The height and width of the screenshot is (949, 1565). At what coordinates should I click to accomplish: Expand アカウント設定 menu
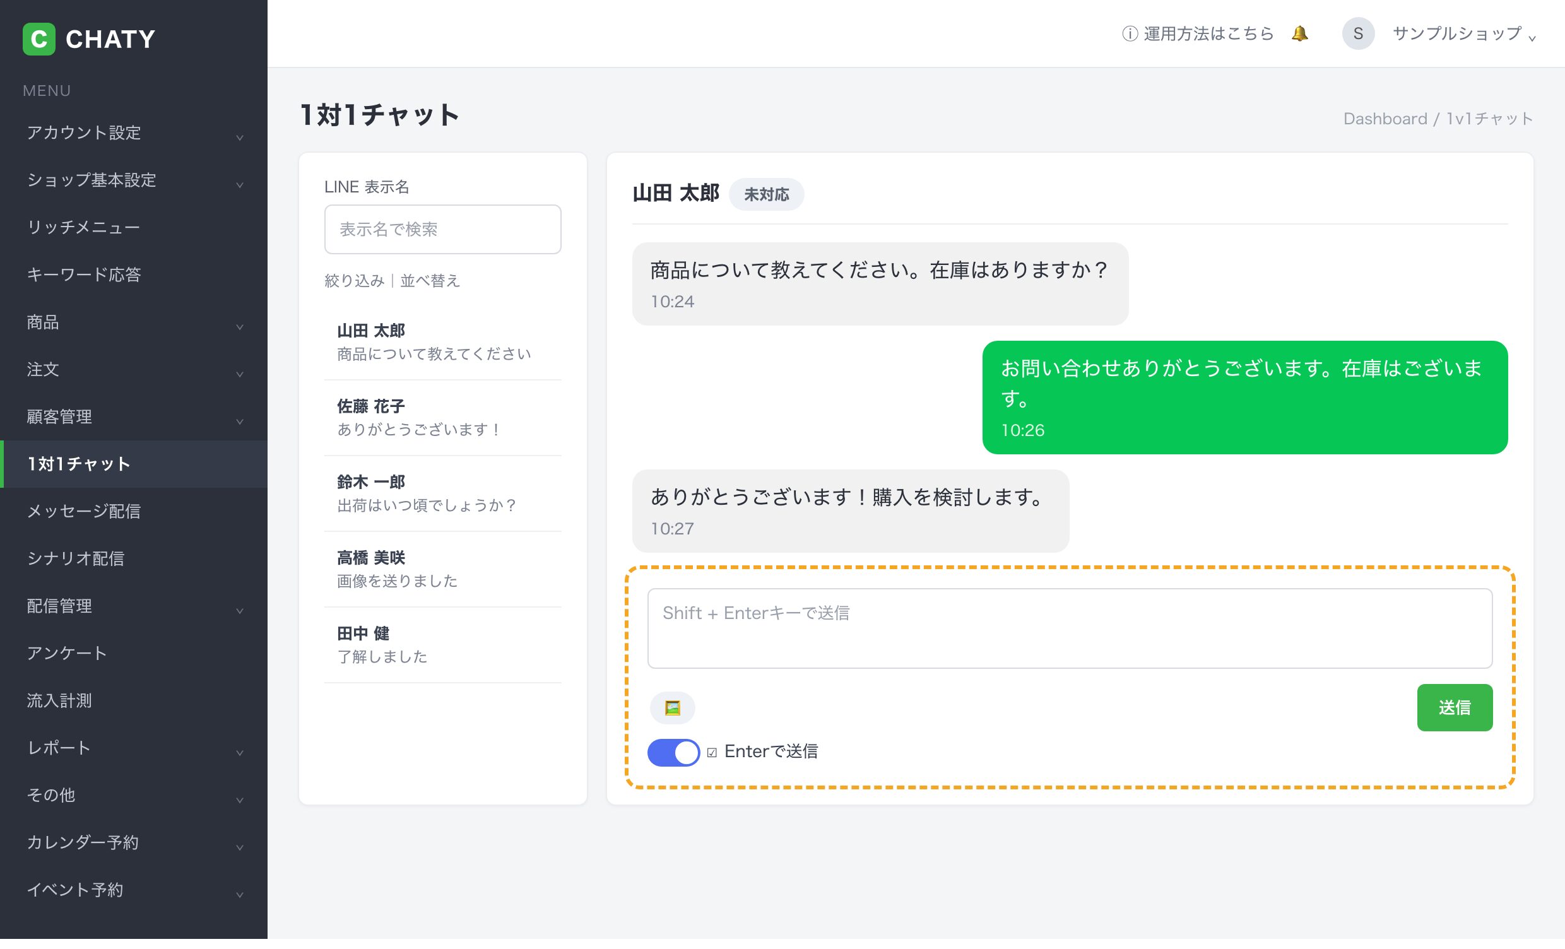(x=133, y=133)
